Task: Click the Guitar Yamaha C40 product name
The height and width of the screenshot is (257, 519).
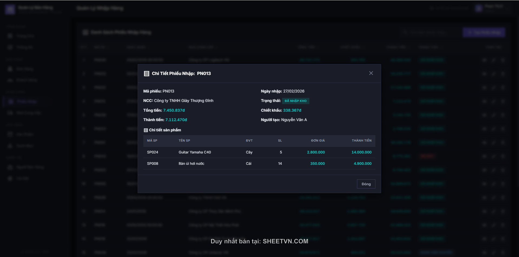Action: (x=195, y=152)
